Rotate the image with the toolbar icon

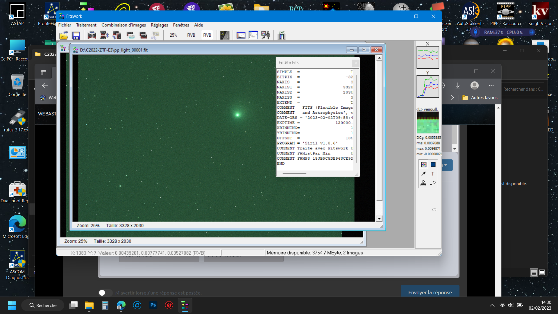click(117, 35)
